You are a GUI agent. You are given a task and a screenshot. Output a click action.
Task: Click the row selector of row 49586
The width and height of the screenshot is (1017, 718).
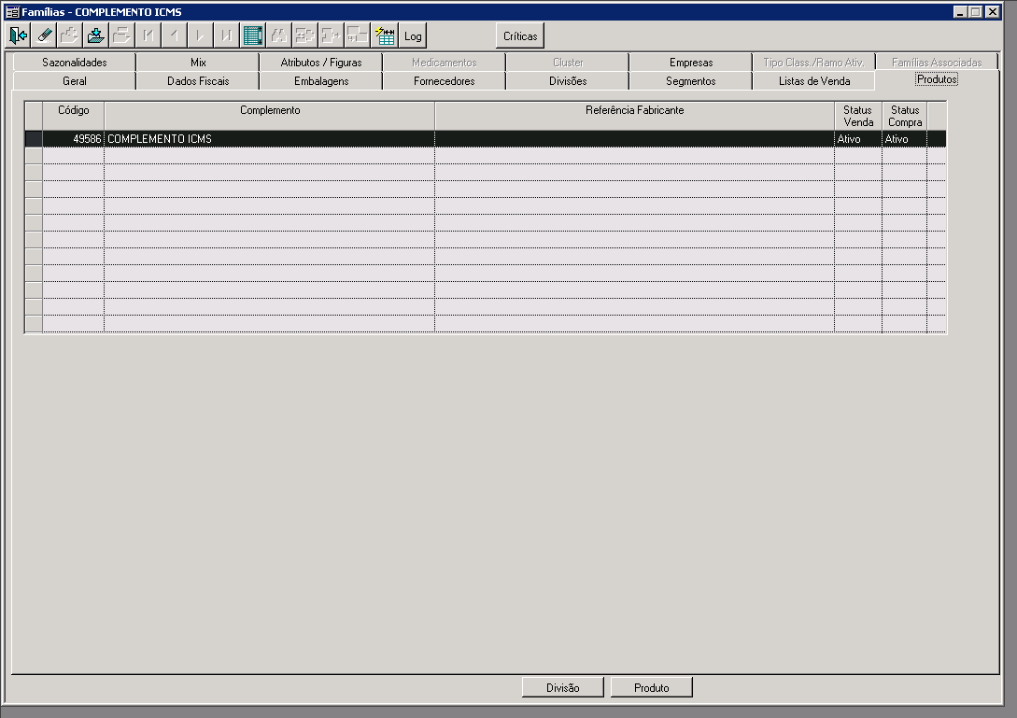(x=34, y=139)
